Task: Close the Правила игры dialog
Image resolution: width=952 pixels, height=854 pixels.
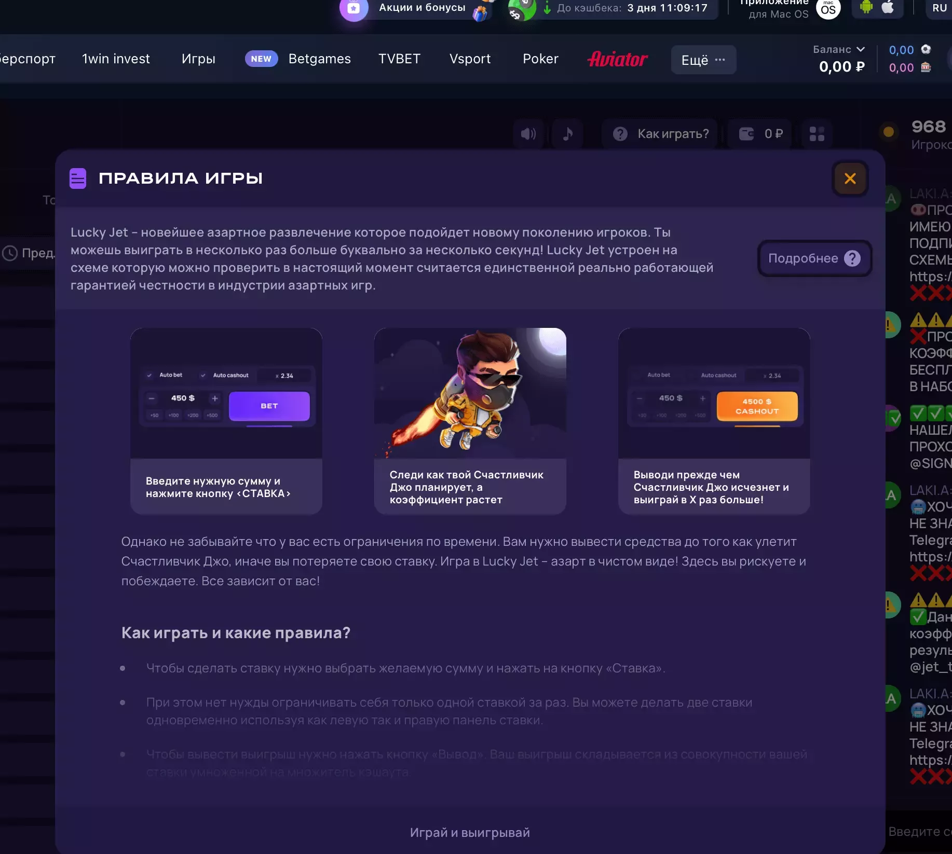Action: [x=850, y=178]
